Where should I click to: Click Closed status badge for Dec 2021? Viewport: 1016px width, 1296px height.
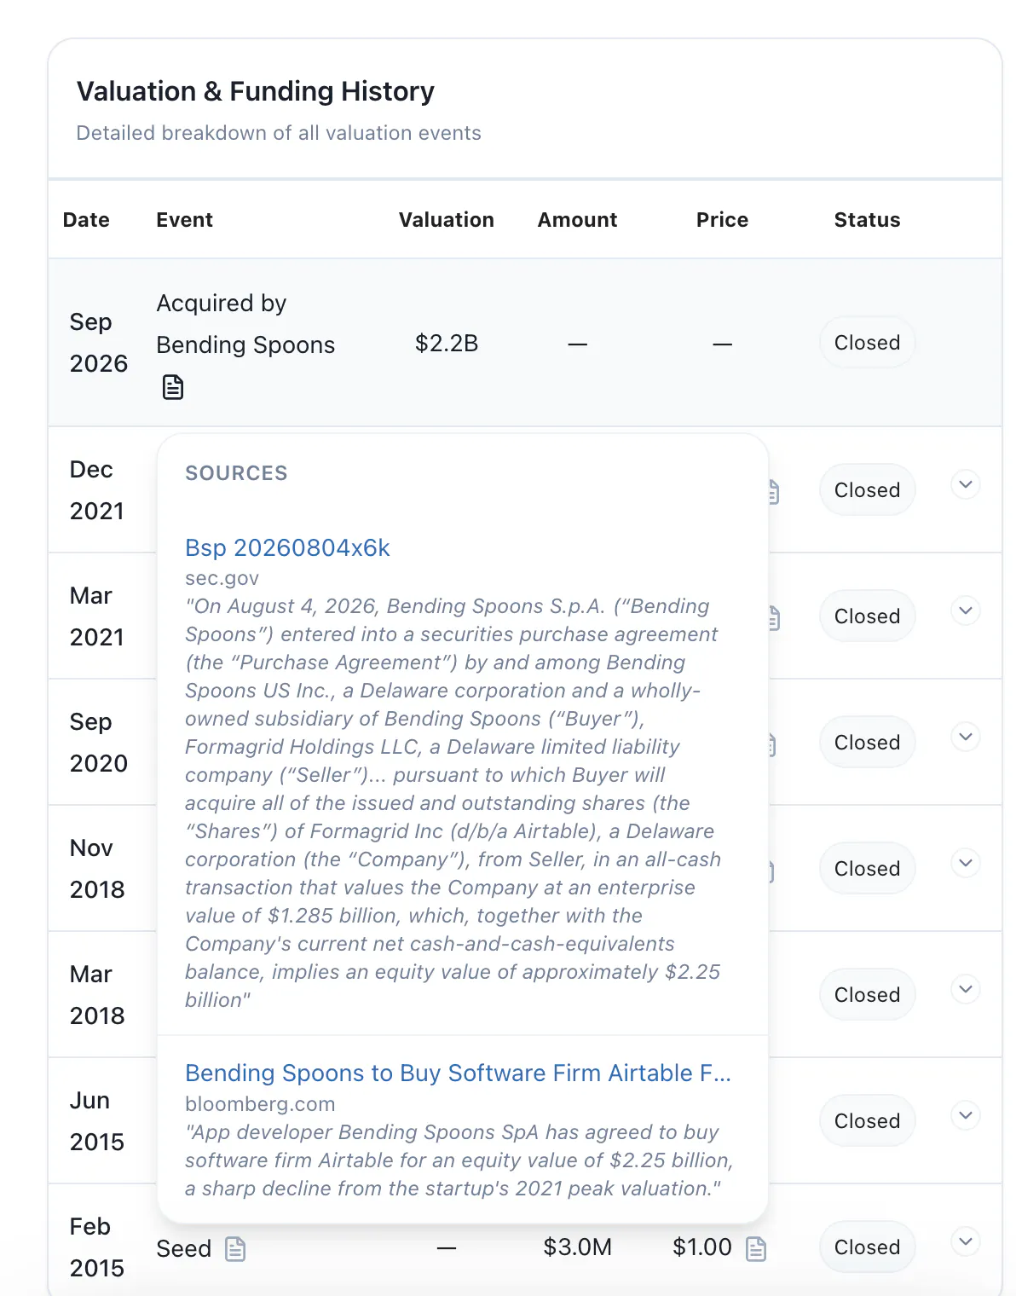click(867, 490)
